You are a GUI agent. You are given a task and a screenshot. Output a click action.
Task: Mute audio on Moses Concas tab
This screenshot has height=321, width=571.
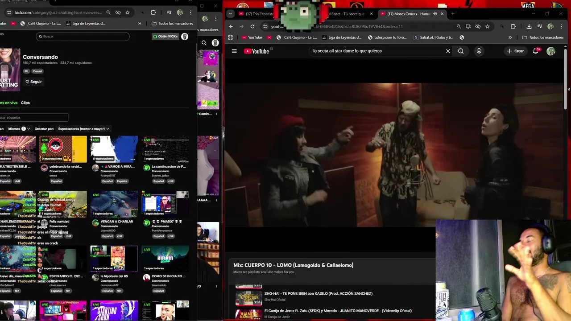coord(435,14)
